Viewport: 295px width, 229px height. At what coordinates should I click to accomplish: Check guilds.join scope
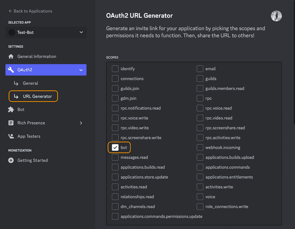tap(115, 88)
